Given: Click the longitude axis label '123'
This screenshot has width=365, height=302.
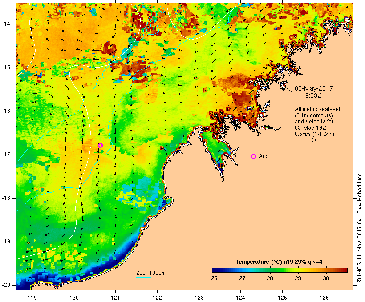Looking at the screenshot, I should click(x=199, y=298).
